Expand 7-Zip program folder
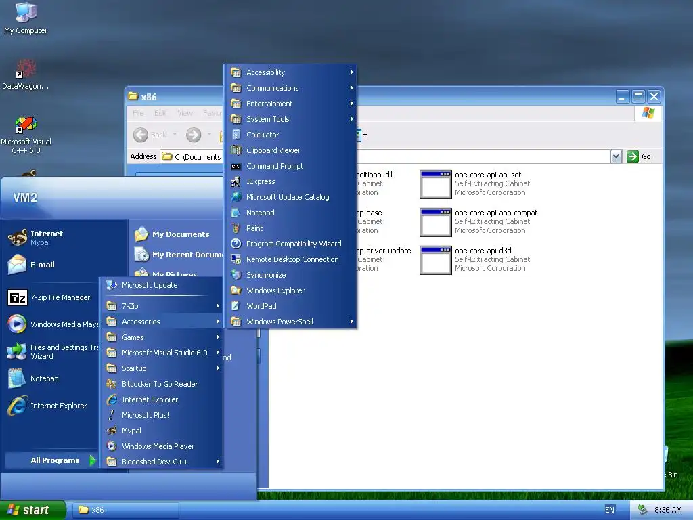This screenshot has height=520, width=693. (162, 306)
